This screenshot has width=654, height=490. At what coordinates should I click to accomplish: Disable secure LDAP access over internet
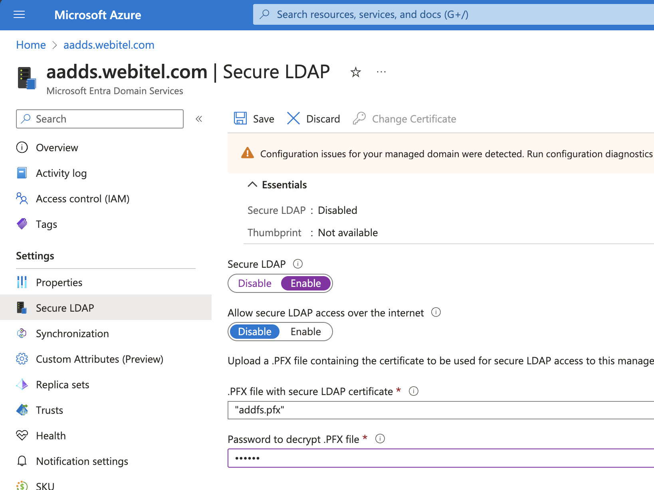coord(255,332)
